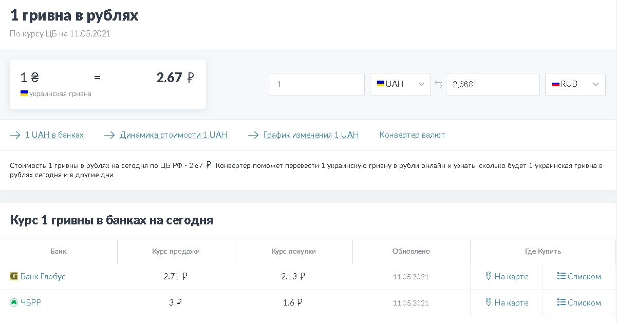Image resolution: width=617 pixels, height=323 pixels.
Task: Click the 11.05.2021 date in ЧБРР row
Action: pos(411,303)
